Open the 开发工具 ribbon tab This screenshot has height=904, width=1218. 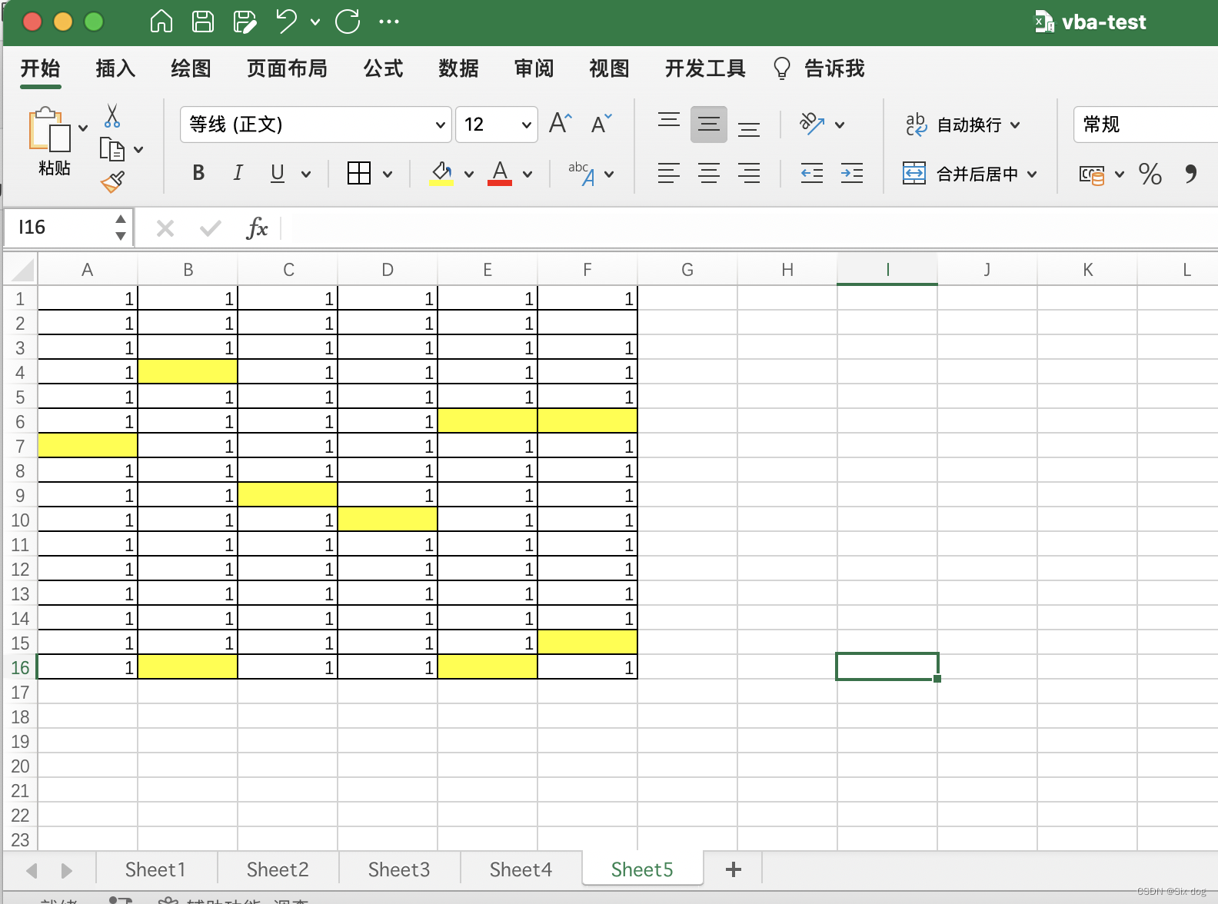click(705, 68)
